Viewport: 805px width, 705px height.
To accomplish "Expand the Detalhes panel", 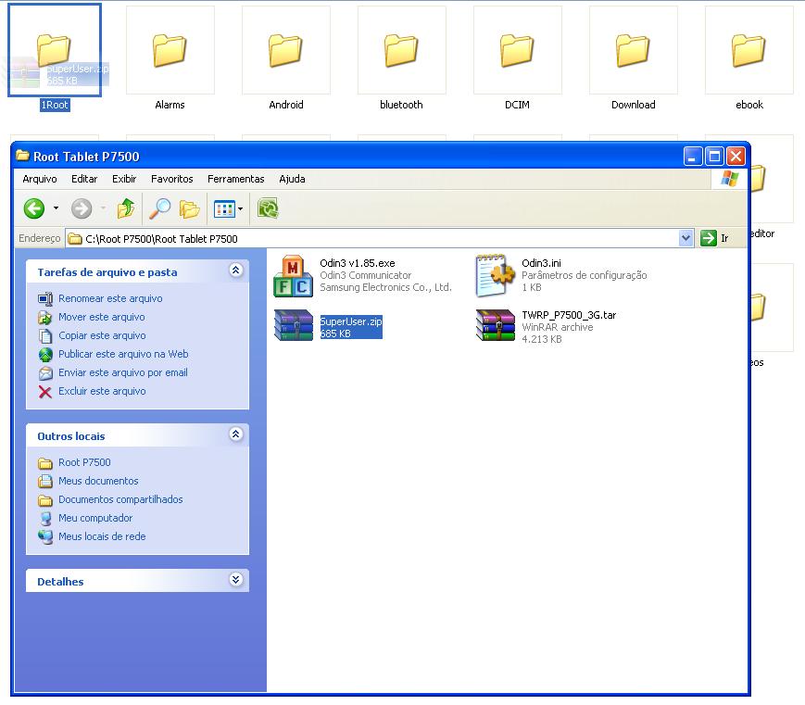I will point(235,580).
